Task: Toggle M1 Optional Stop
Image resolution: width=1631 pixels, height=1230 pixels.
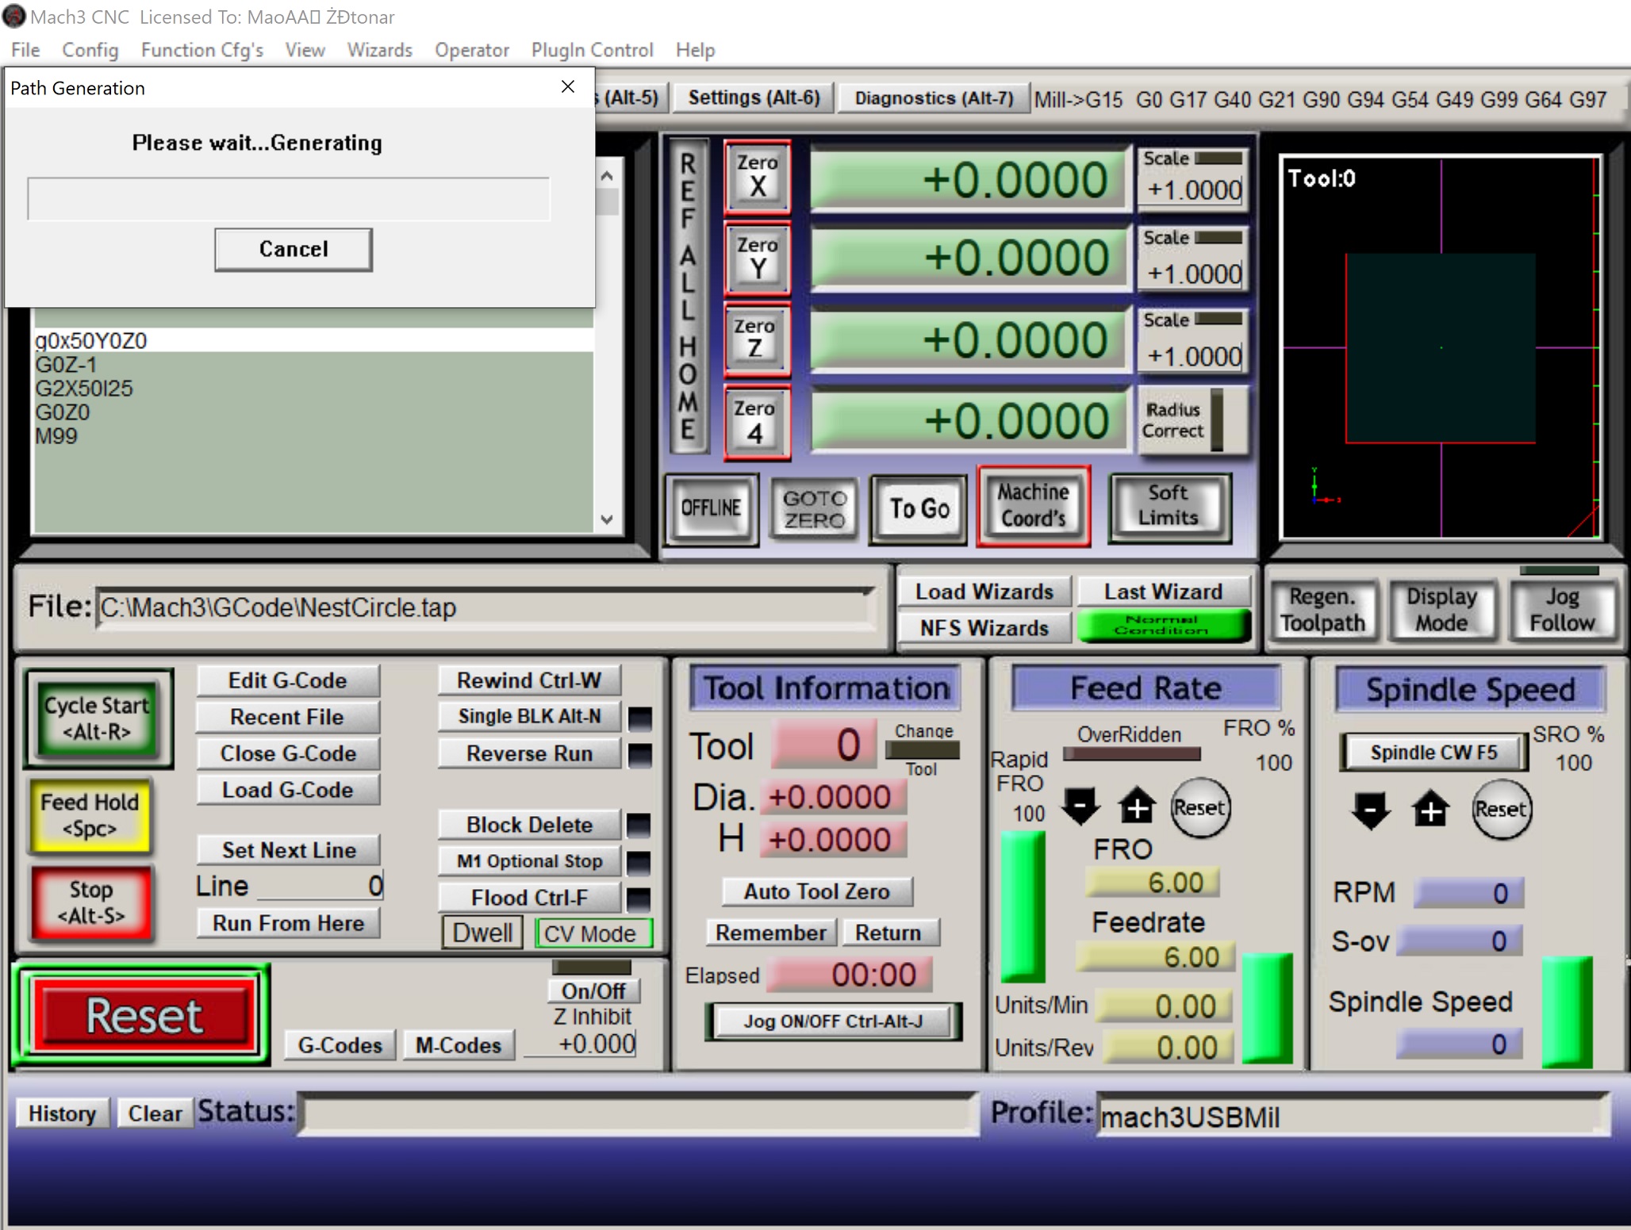Action: pos(529,861)
